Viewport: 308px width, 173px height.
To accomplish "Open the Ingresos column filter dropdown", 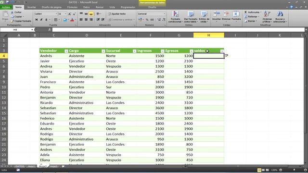I will tap(163, 51).
